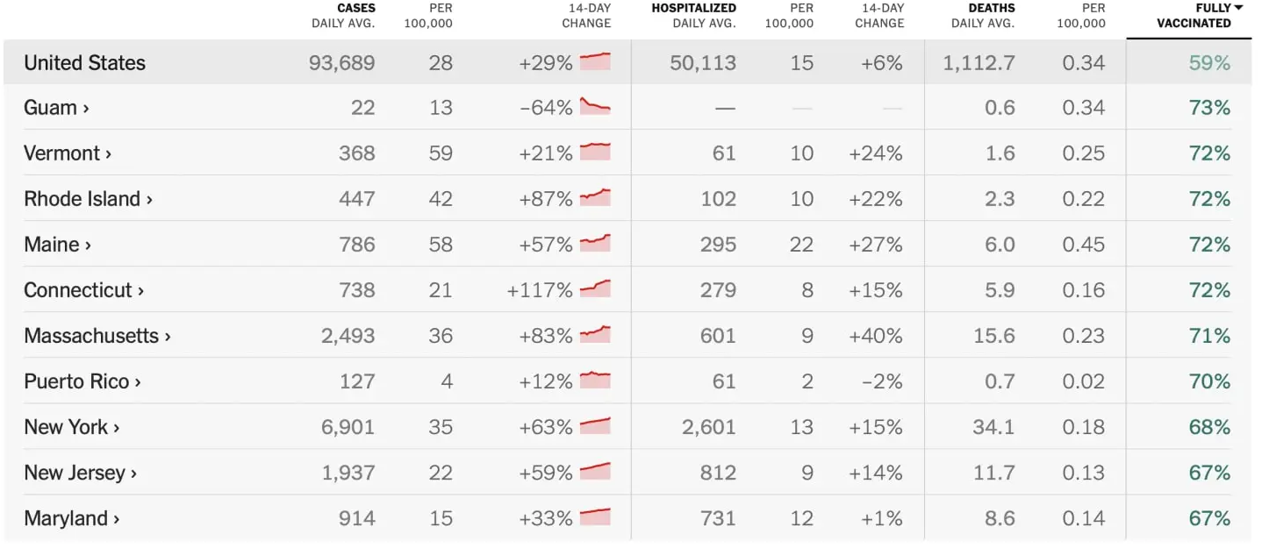
Task: View the Puerto Rico page
Action: tap(82, 381)
